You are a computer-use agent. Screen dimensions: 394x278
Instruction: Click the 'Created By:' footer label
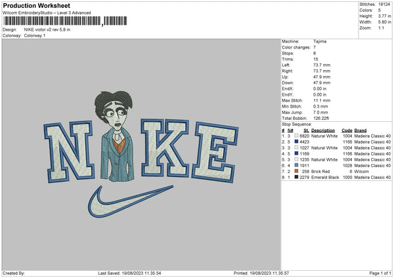tap(14, 273)
